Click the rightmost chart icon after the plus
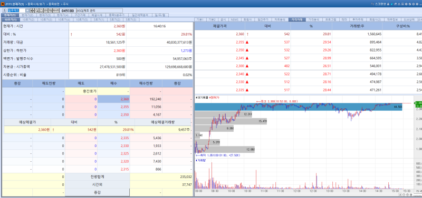This screenshot has height=198, width=422. tap(411, 195)
